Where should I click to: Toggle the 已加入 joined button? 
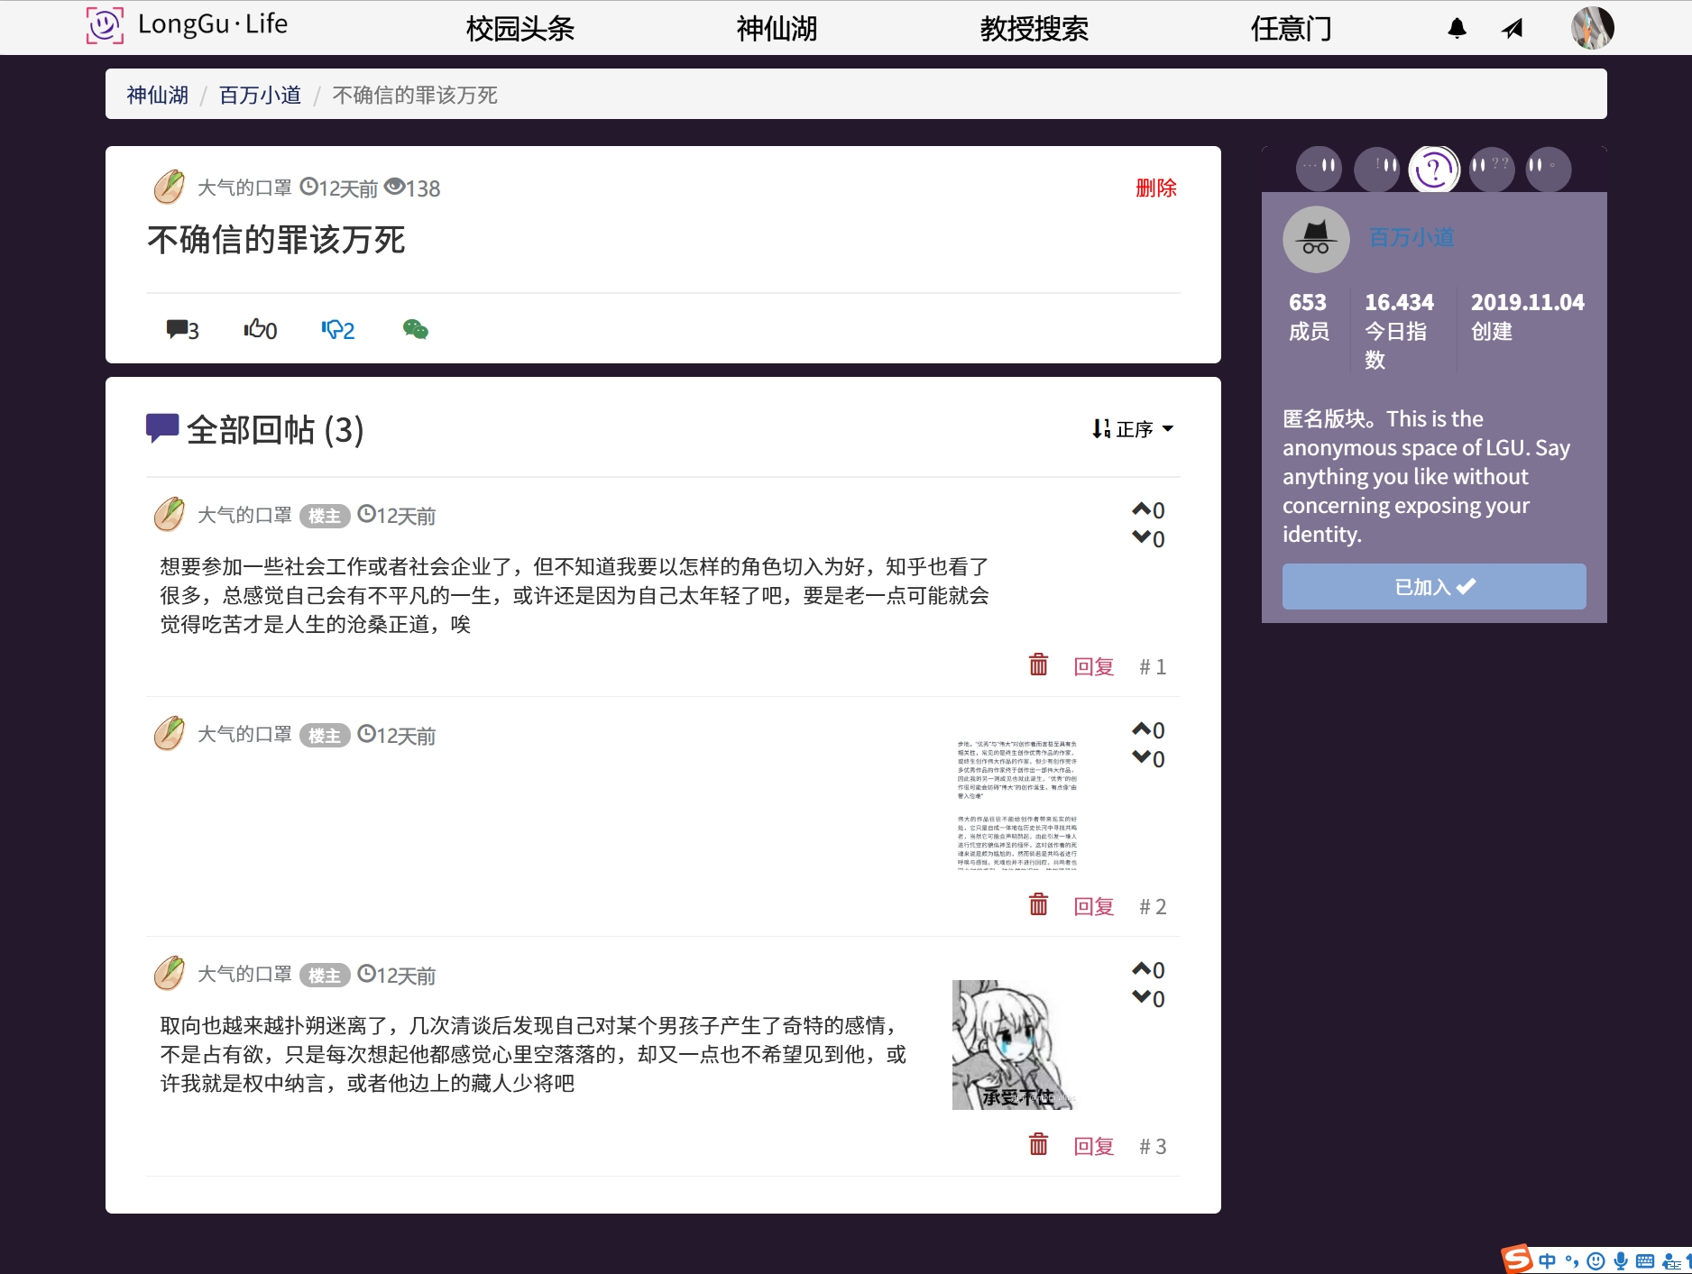coord(1433,587)
